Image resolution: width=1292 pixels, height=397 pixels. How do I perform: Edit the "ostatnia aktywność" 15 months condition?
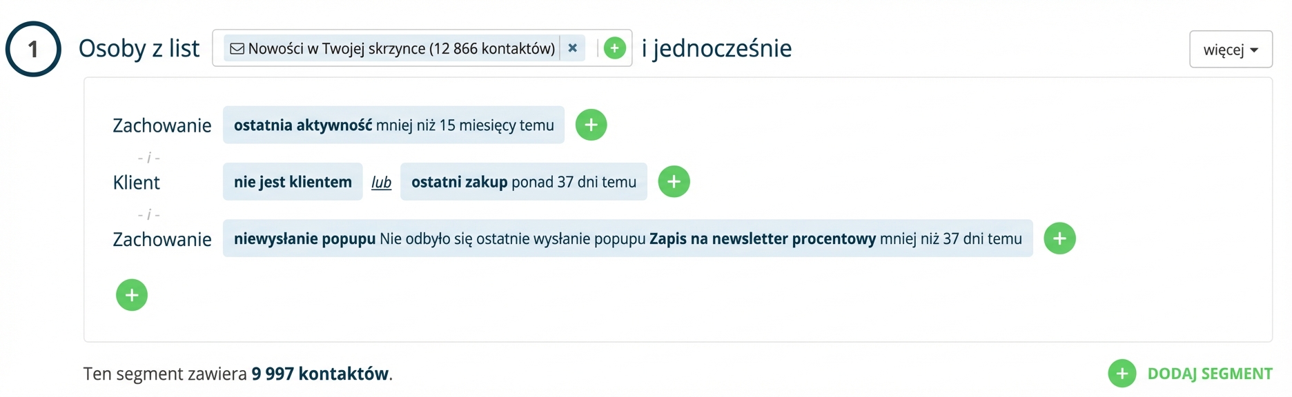click(393, 125)
